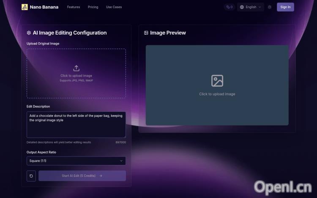Click the chevron arrow in aspect ratio selector
The height and width of the screenshot is (198, 317).
coord(121,161)
